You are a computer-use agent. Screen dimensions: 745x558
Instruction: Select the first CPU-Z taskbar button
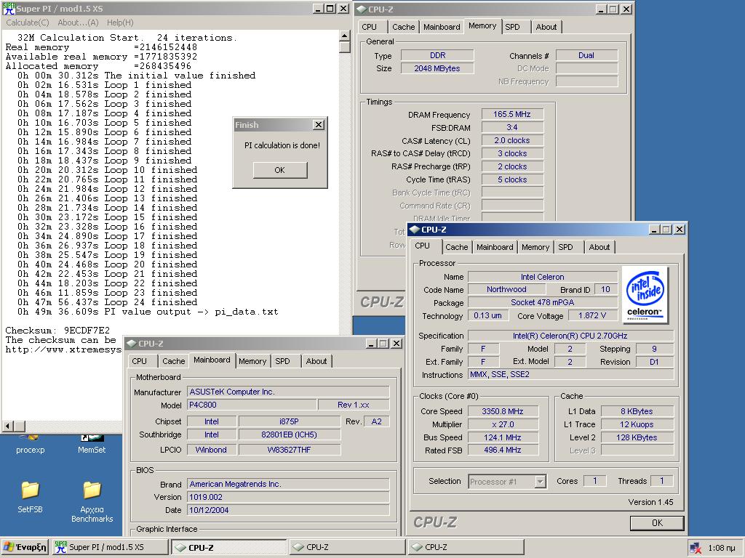click(x=228, y=547)
